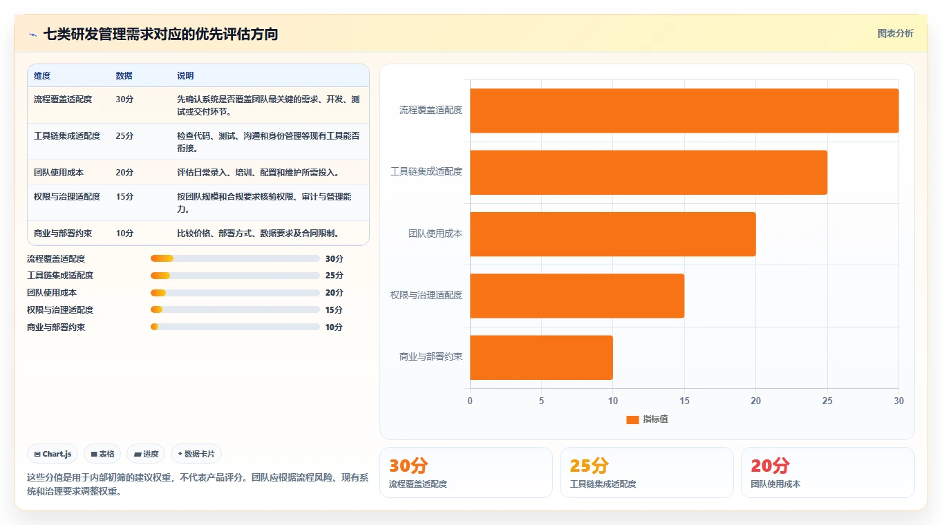The height and width of the screenshot is (525, 942).
Task: Click the x-axis tick label 20
Action: pyautogui.click(x=755, y=401)
